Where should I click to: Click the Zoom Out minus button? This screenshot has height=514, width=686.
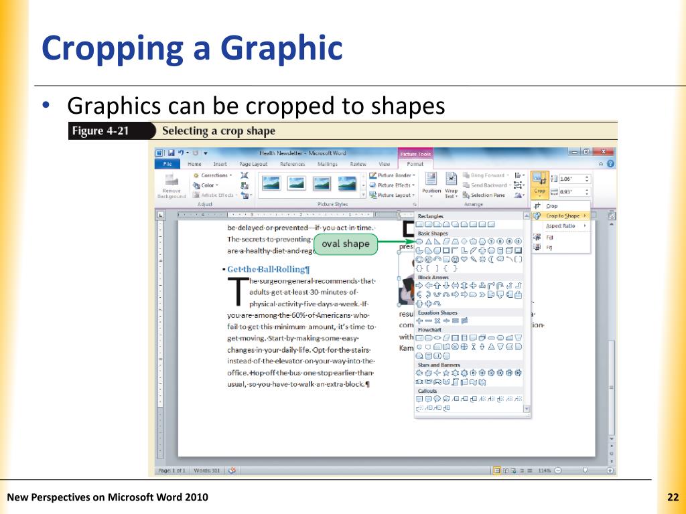[558, 470]
